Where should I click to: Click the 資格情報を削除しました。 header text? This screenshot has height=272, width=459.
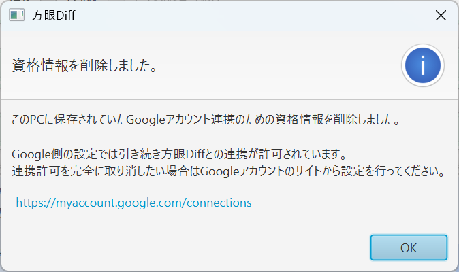(x=86, y=66)
